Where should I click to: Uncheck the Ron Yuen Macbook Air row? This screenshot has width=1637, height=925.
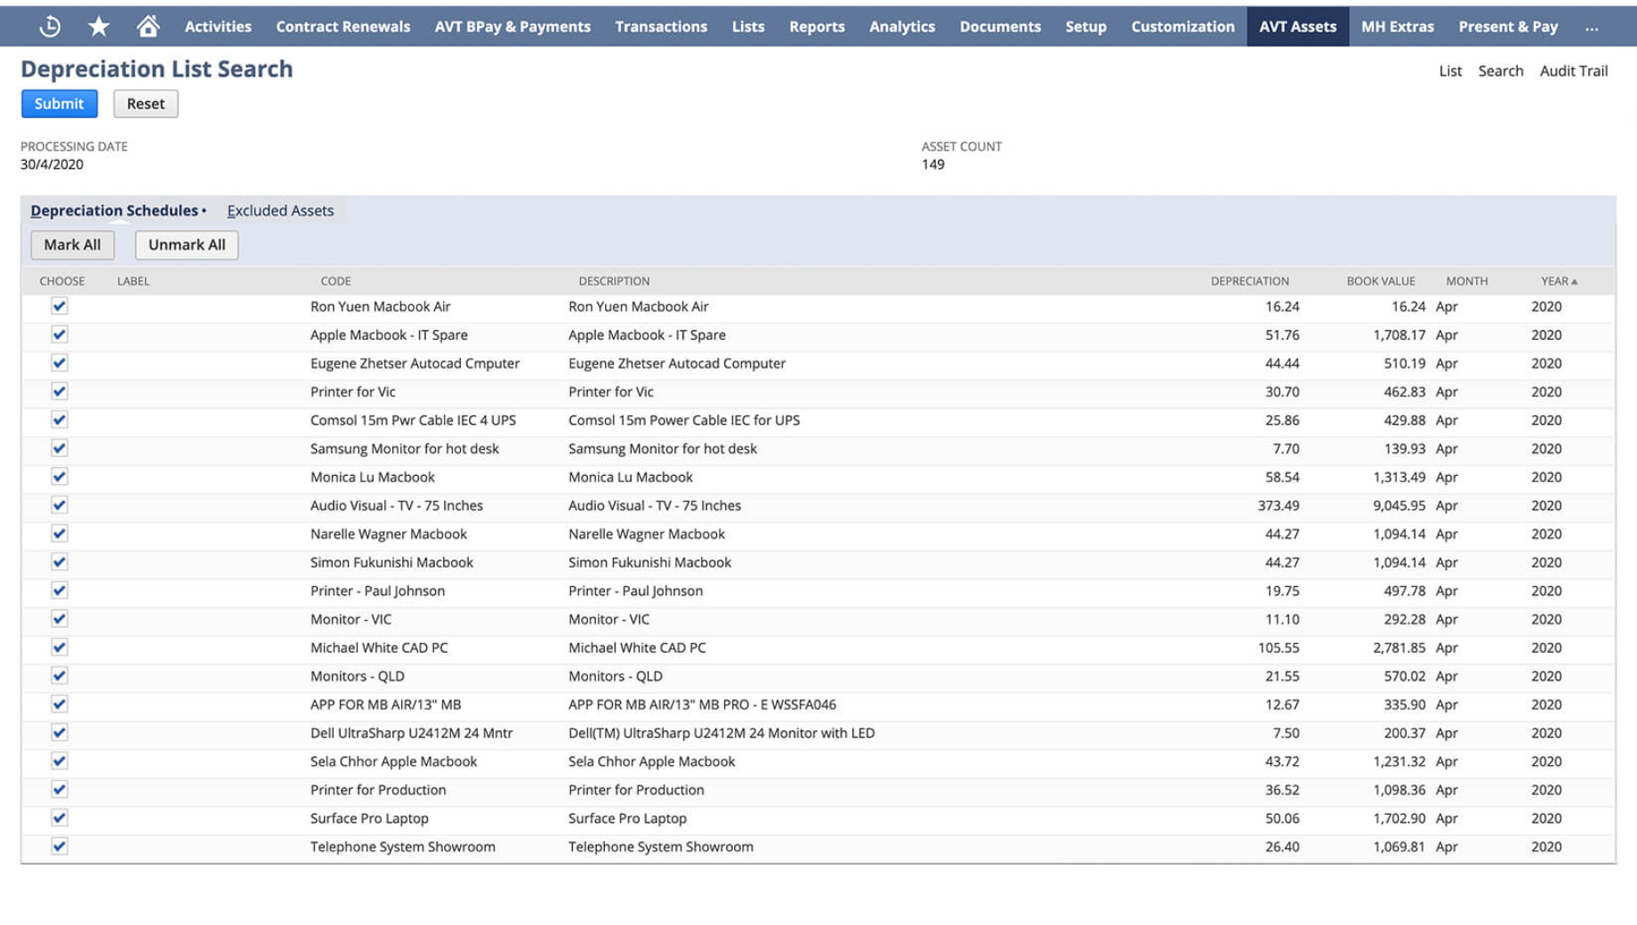point(59,306)
